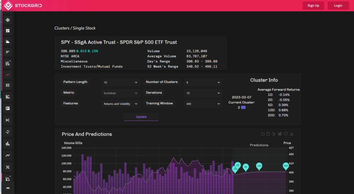Click the Predictions chart label

(x=259, y=145)
